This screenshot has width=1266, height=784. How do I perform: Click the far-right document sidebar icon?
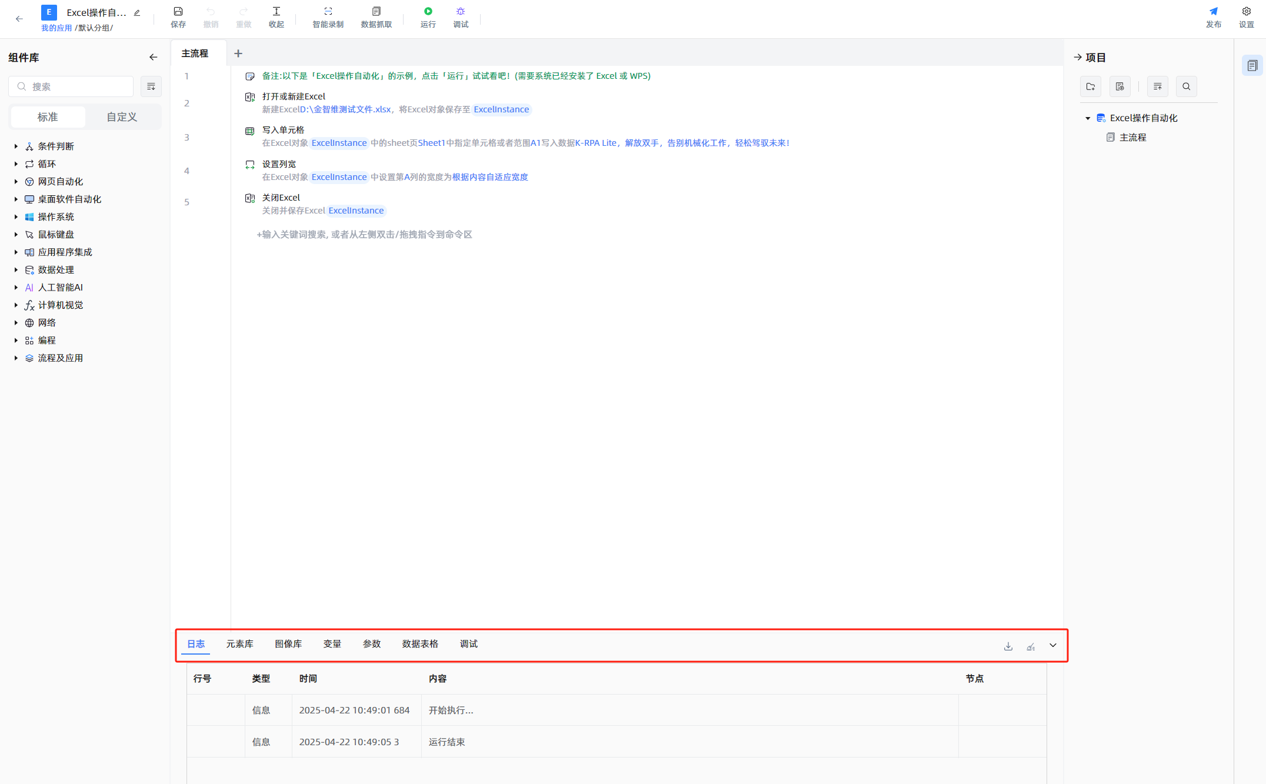point(1252,66)
